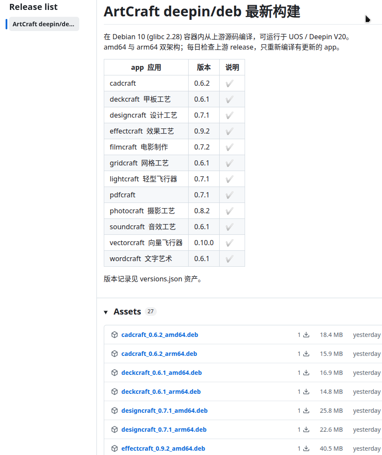
Task: Click the version 0.9.2 cell for effectcraft
Action: pos(204,131)
